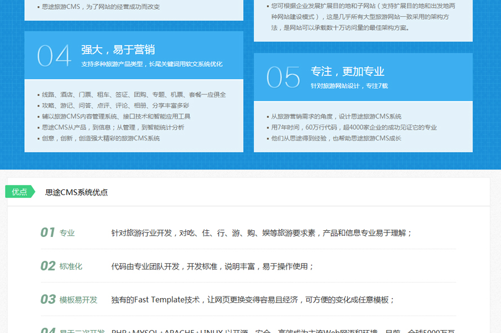The width and height of the screenshot is (501, 333).
Task: Click the line 辅以旅游CMS内容管理系统、接口技术和智能应用工具
Action: click(116, 116)
